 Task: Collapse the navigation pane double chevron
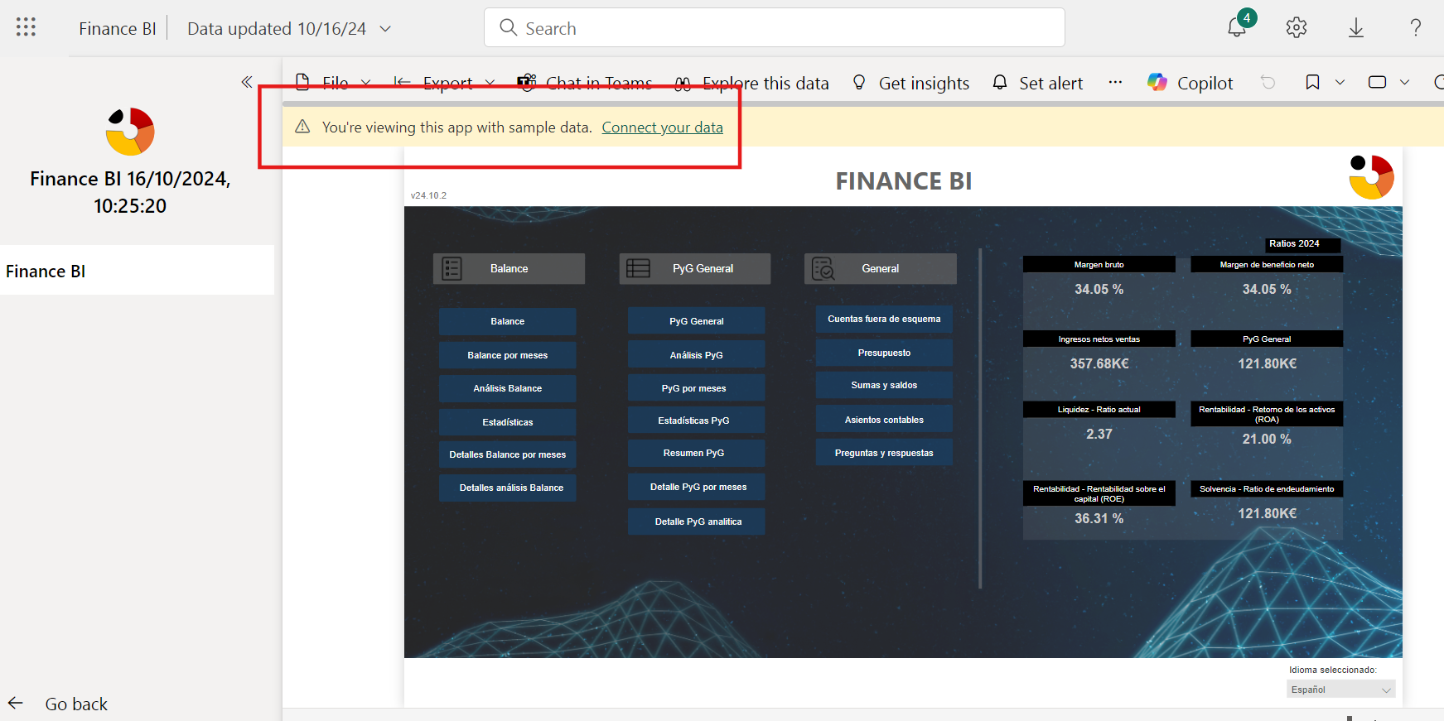[x=247, y=82]
